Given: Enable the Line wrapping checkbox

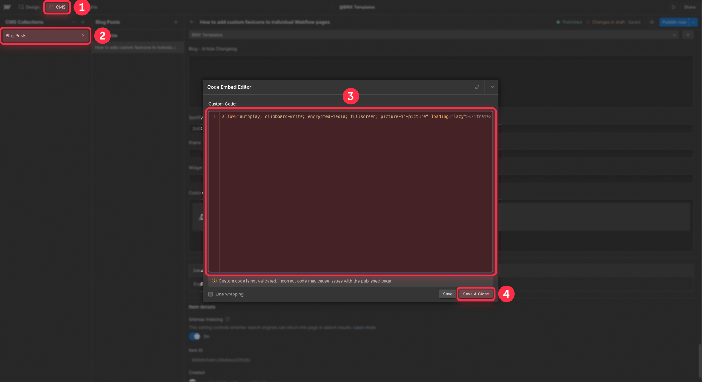Looking at the screenshot, I should click(x=211, y=294).
